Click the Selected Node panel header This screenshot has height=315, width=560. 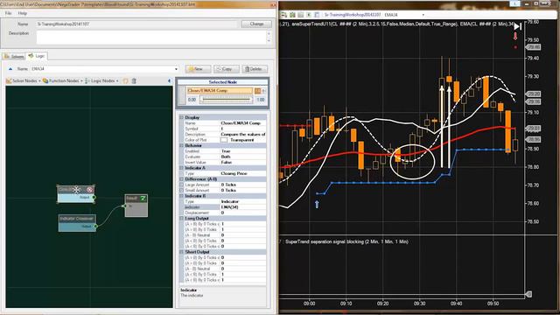point(223,82)
